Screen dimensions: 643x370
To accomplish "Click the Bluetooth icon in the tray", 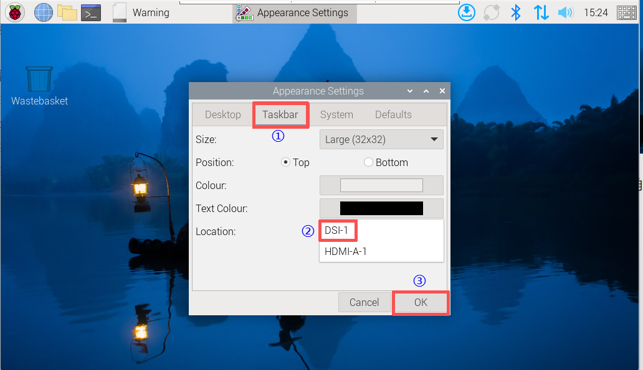I will pyautogui.click(x=515, y=12).
